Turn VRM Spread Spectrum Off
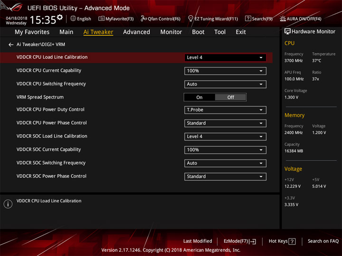Image resolution: width=342 pixels, height=256 pixels. (230, 97)
